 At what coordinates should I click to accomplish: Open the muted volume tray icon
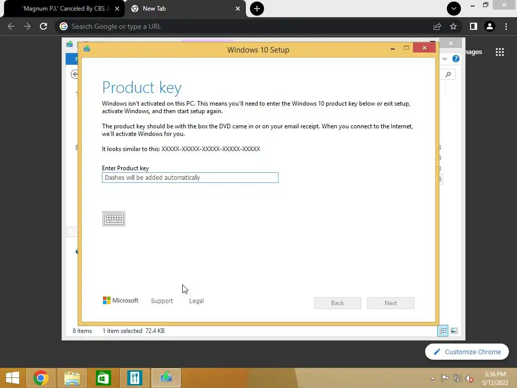(x=470, y=378)
